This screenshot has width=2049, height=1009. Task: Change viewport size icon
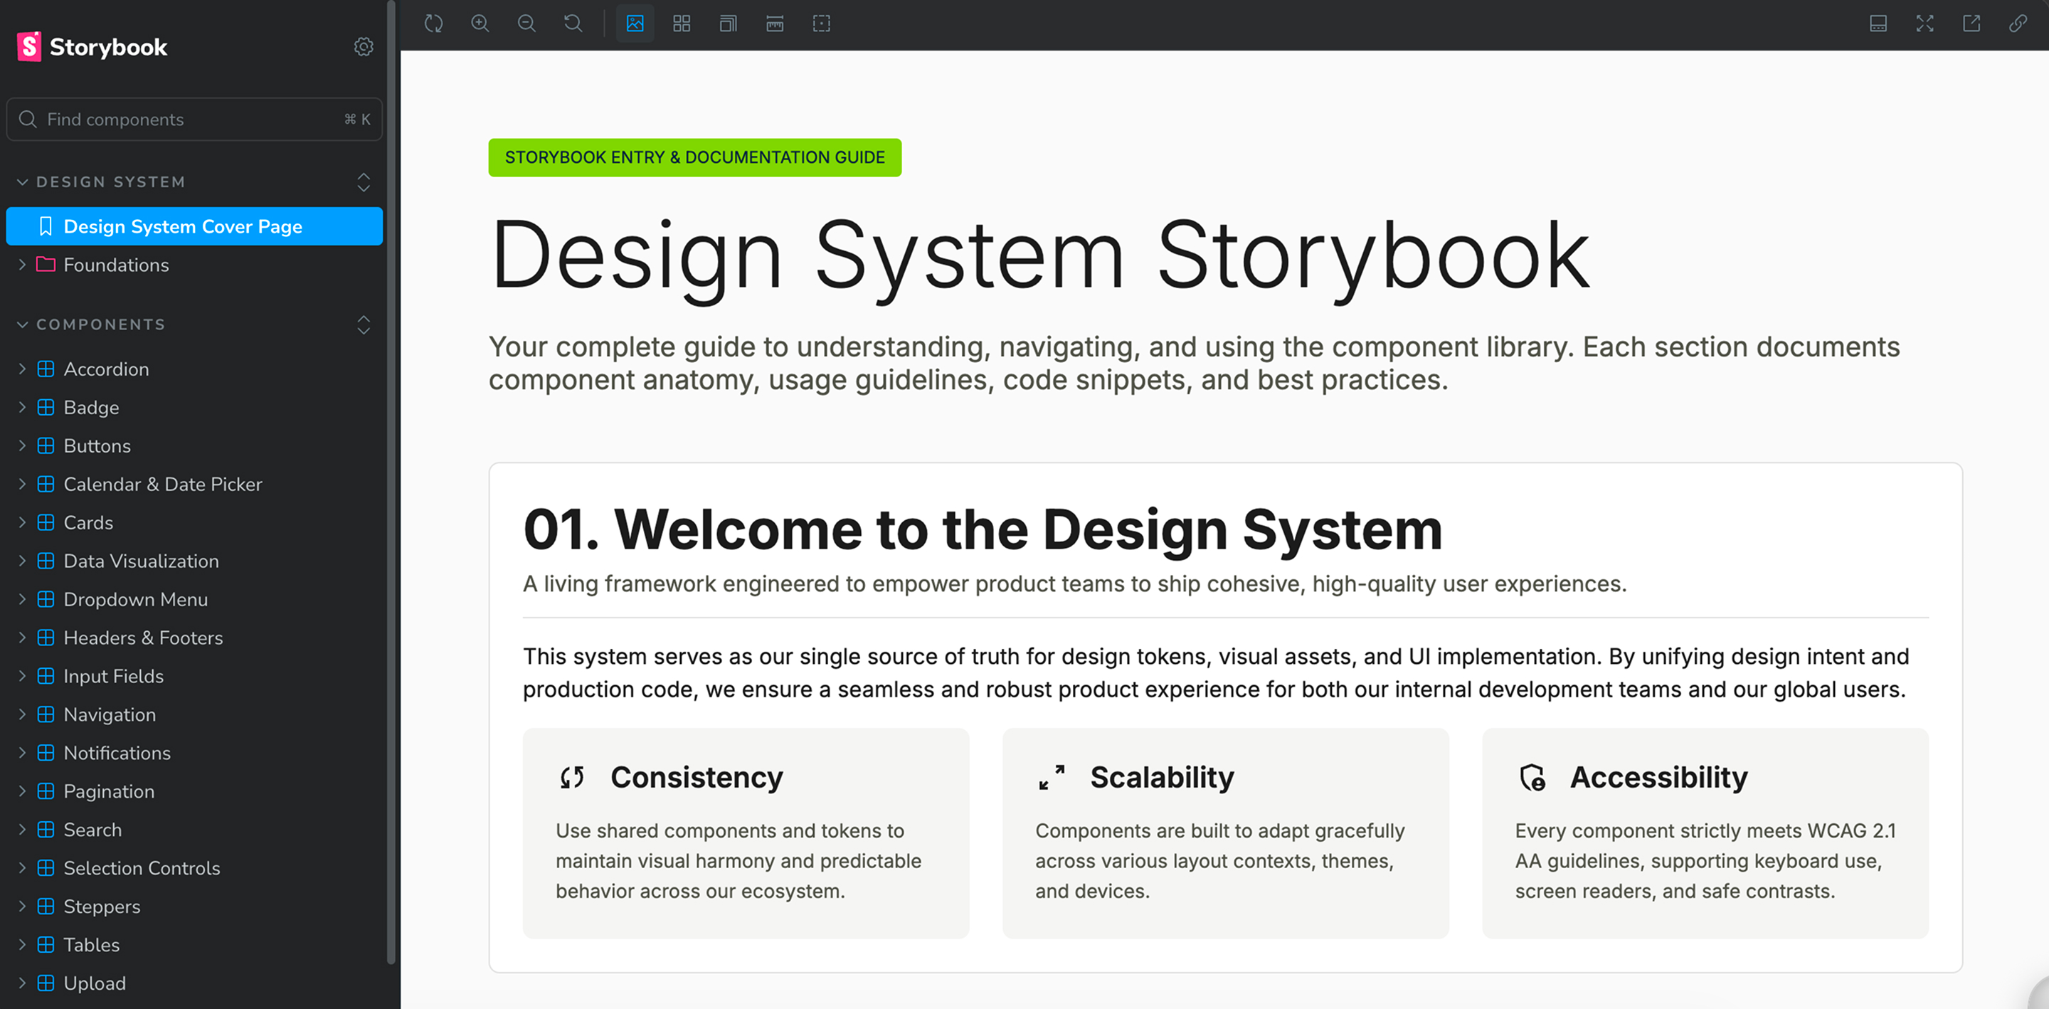[728, 23]
